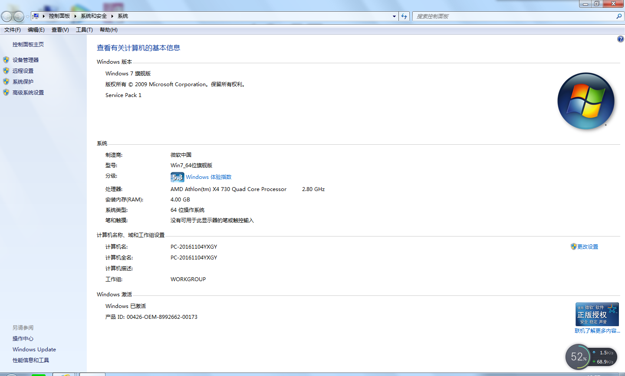Screen dimensions: 625x376
Task: Click the 68.9K/s download speed indicator
Action: click(603, 362)
